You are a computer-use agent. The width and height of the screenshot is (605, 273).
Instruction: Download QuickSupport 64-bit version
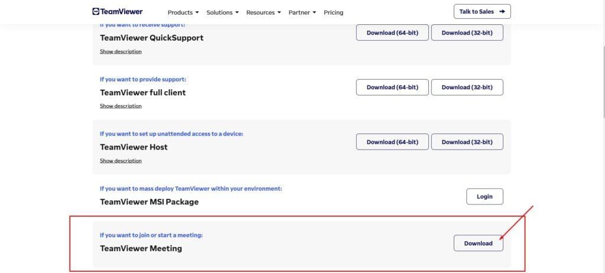pos(392,32)
